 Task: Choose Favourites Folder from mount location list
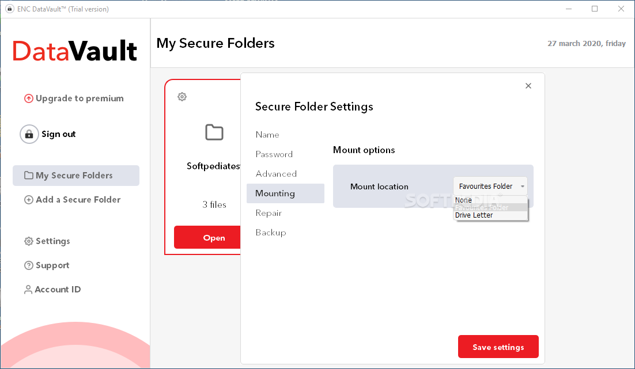490,208
